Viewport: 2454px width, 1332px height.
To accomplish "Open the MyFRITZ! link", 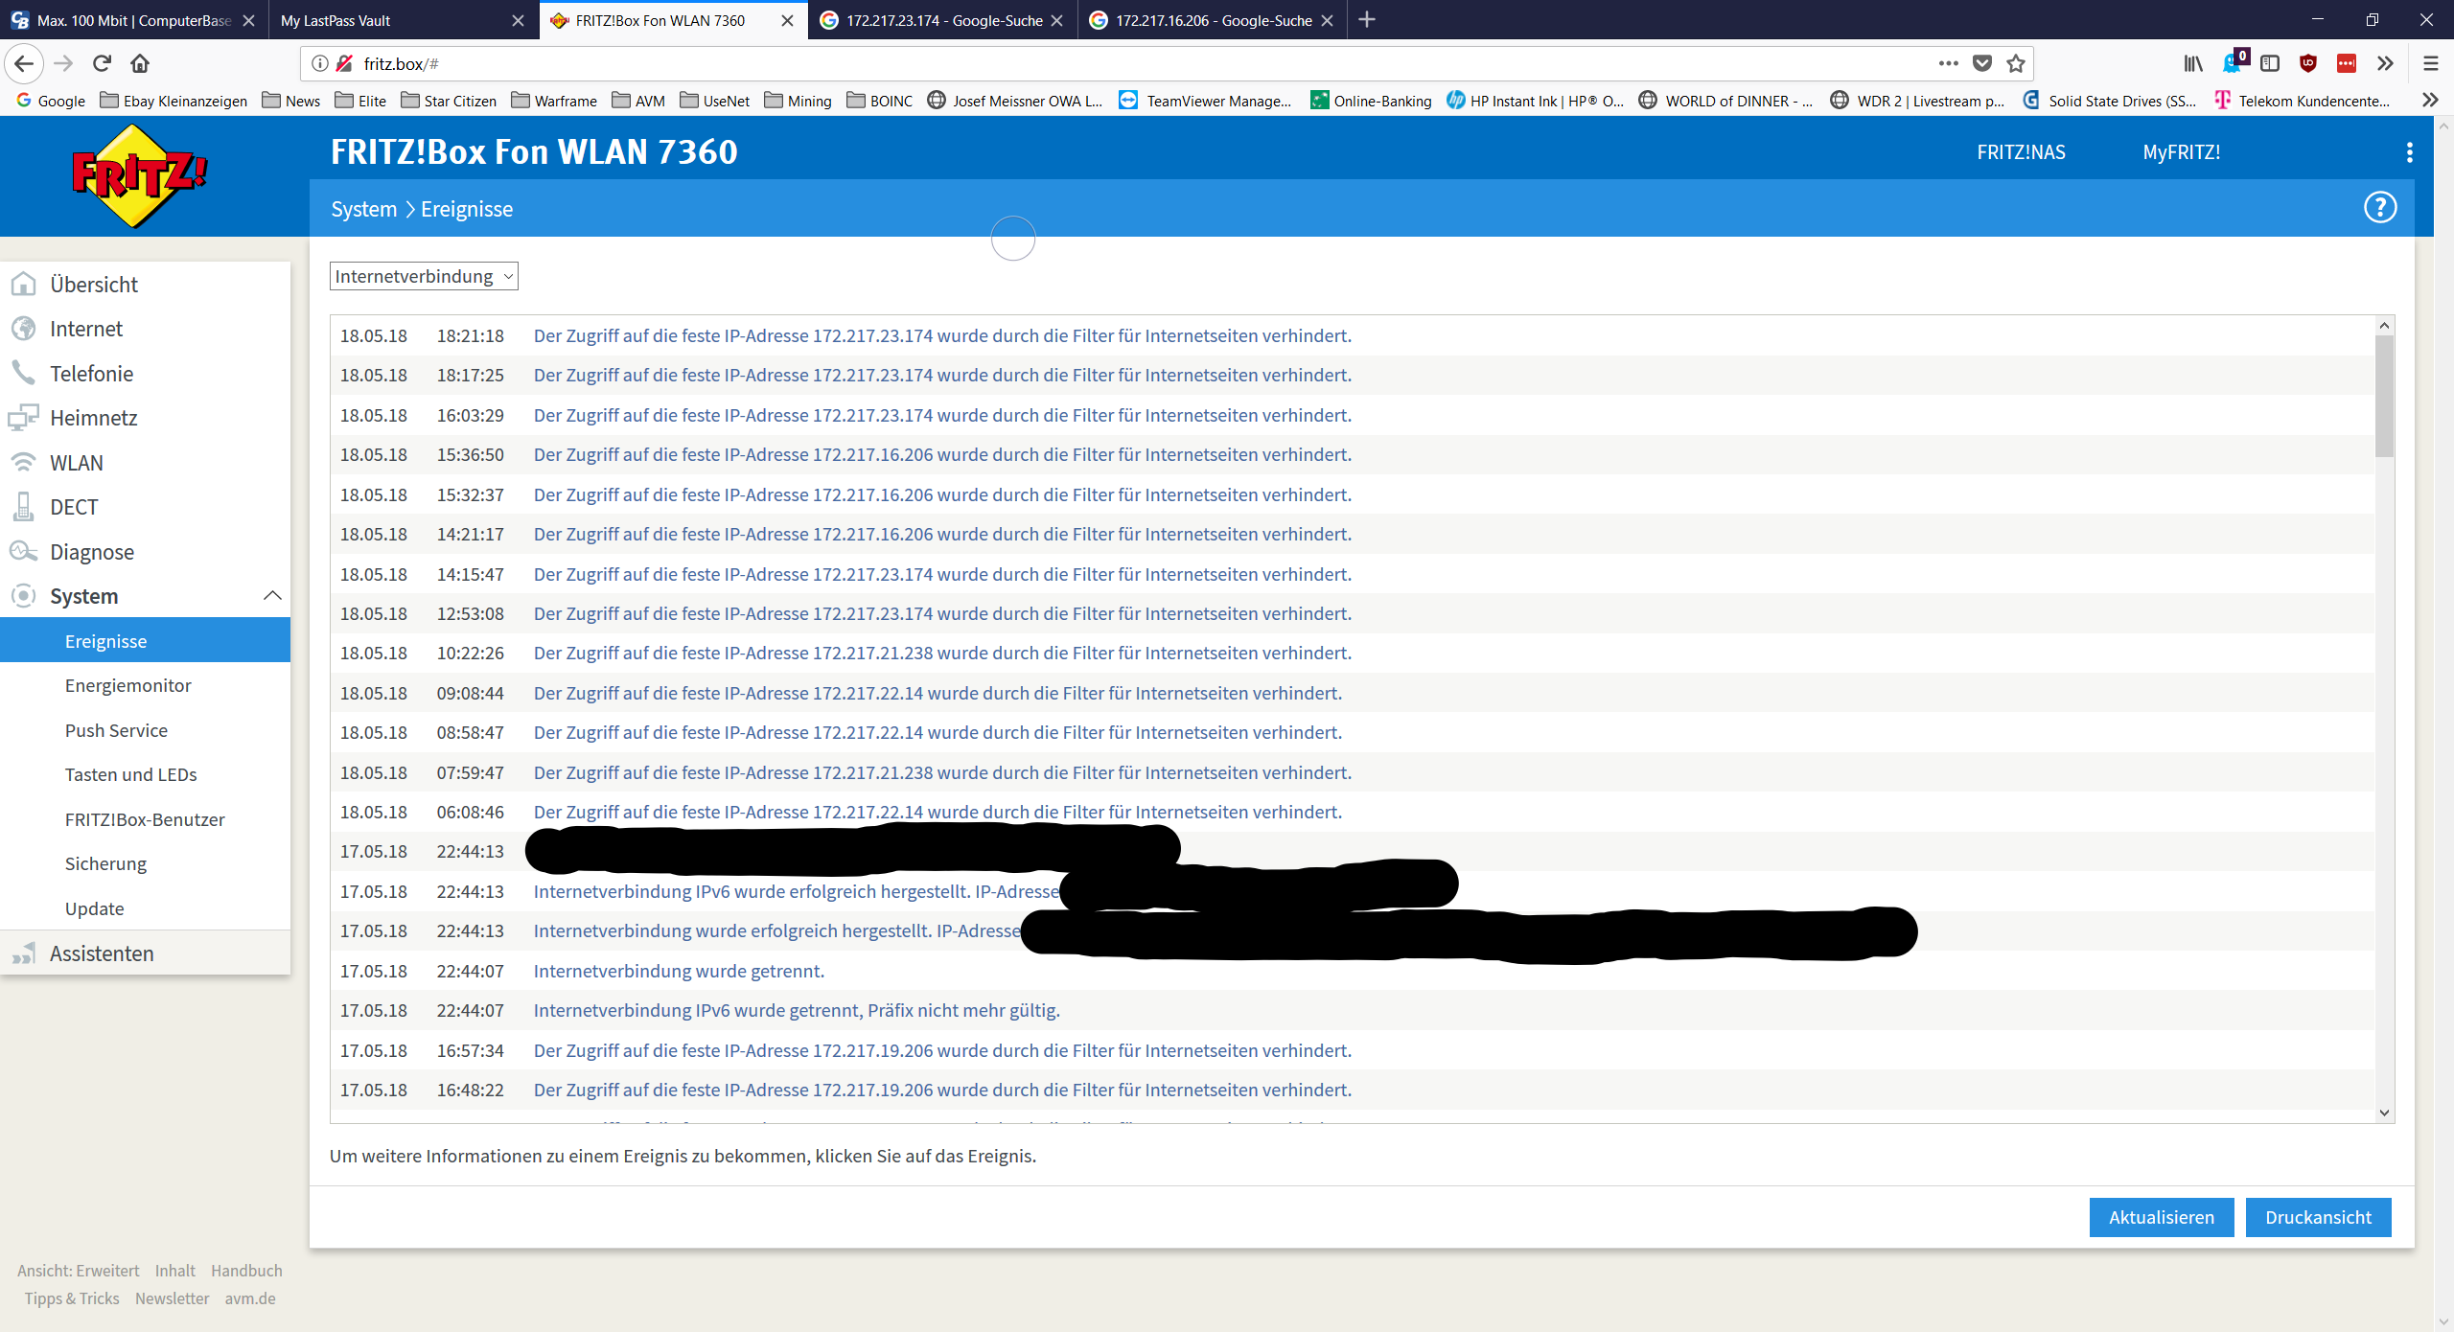I will click(x=2181, y=152).
